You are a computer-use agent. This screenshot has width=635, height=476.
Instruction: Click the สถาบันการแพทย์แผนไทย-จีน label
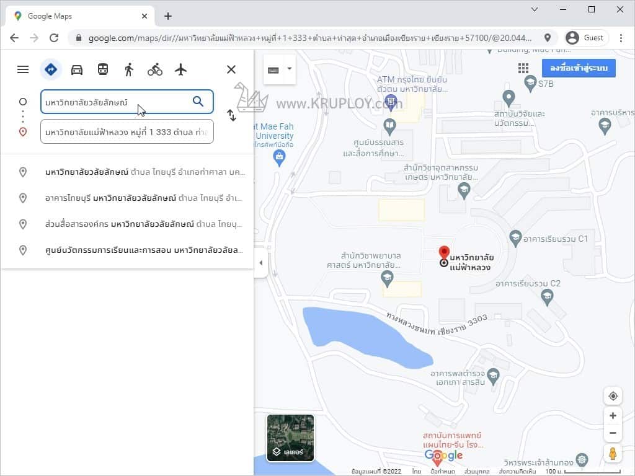tap(453, 440)
